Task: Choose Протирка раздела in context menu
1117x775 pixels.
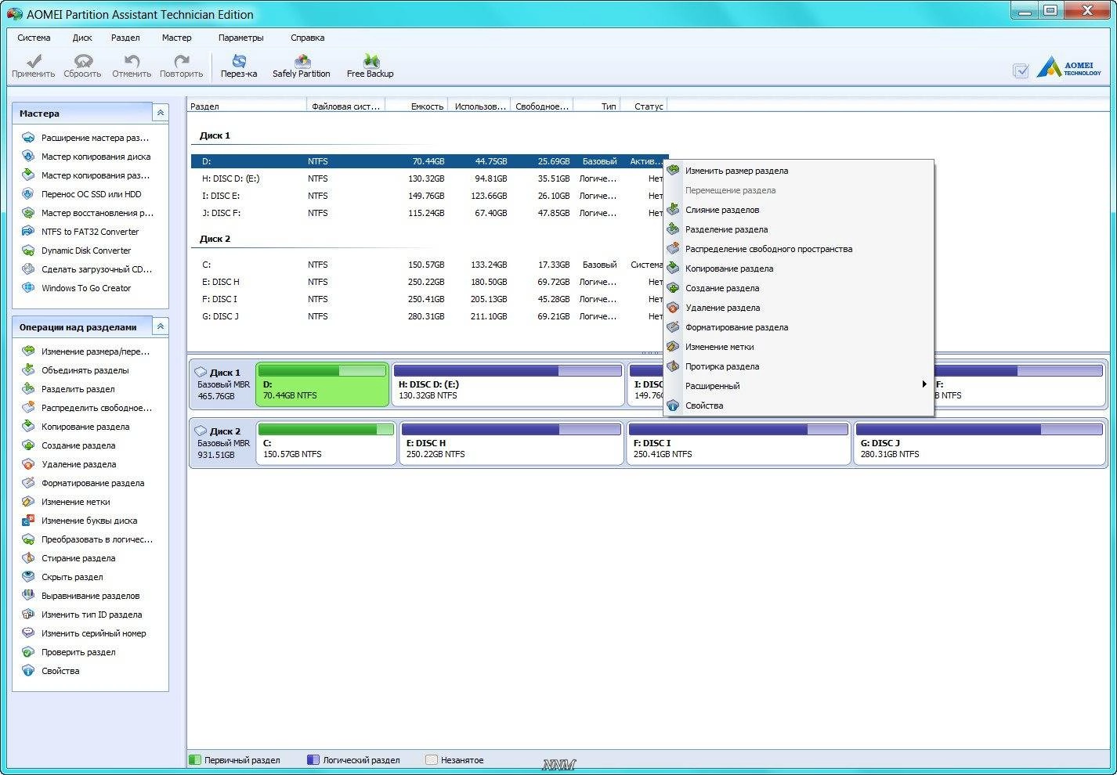Action: pos(798,366)
